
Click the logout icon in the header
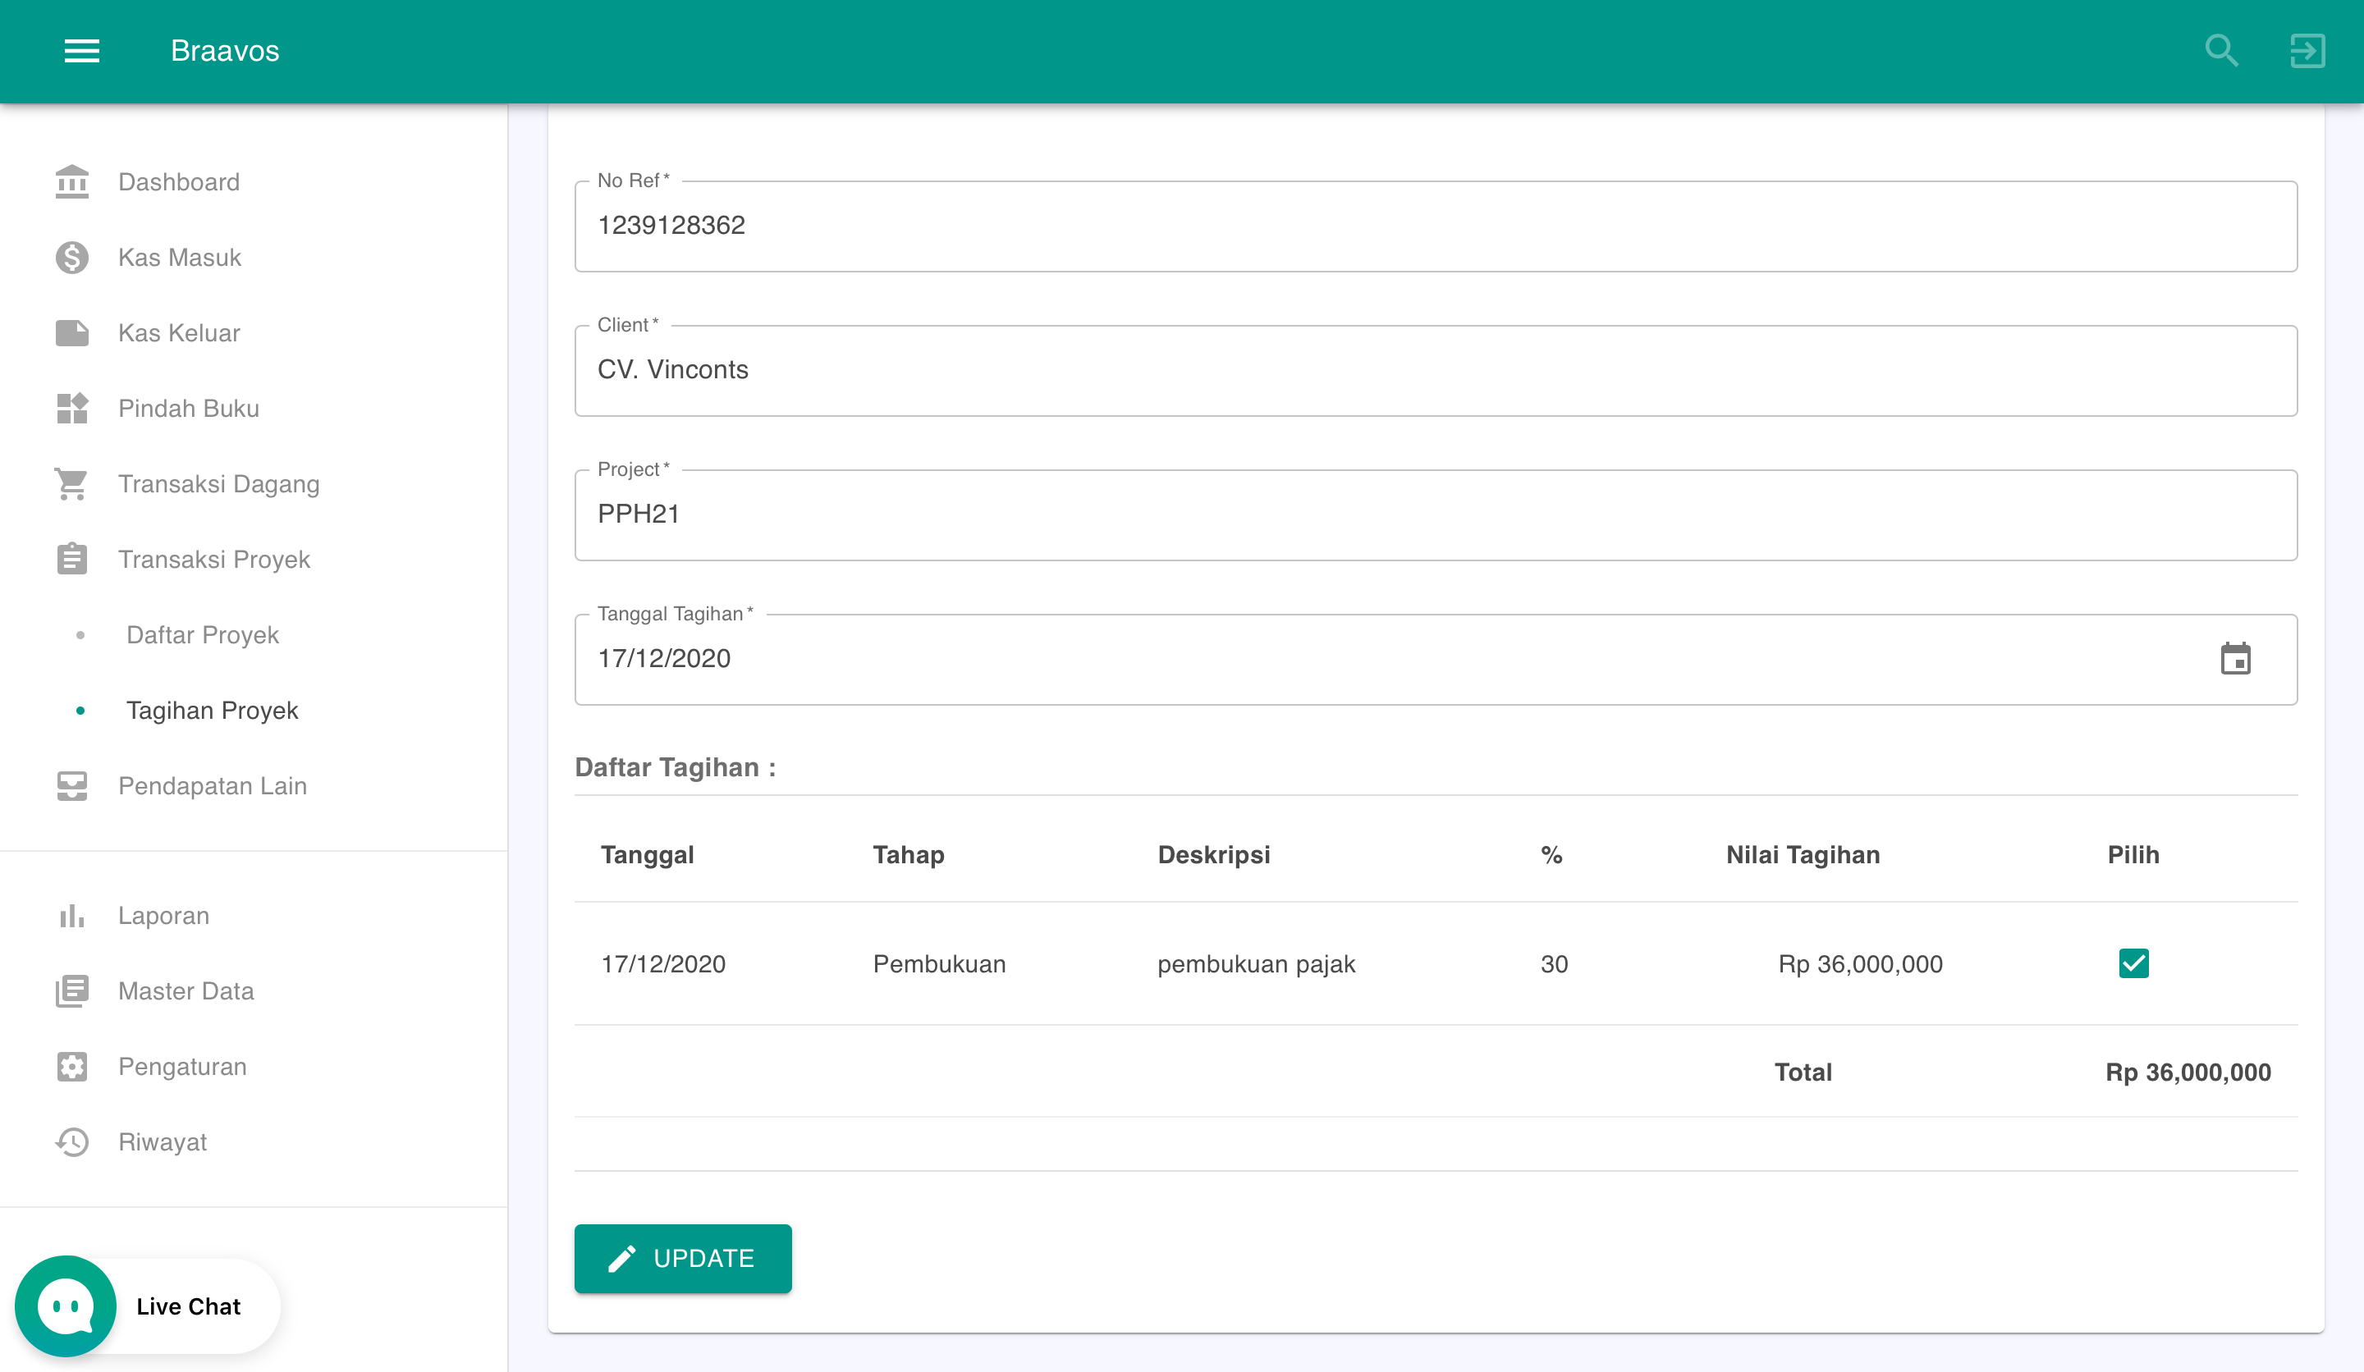coord(2307,51)
